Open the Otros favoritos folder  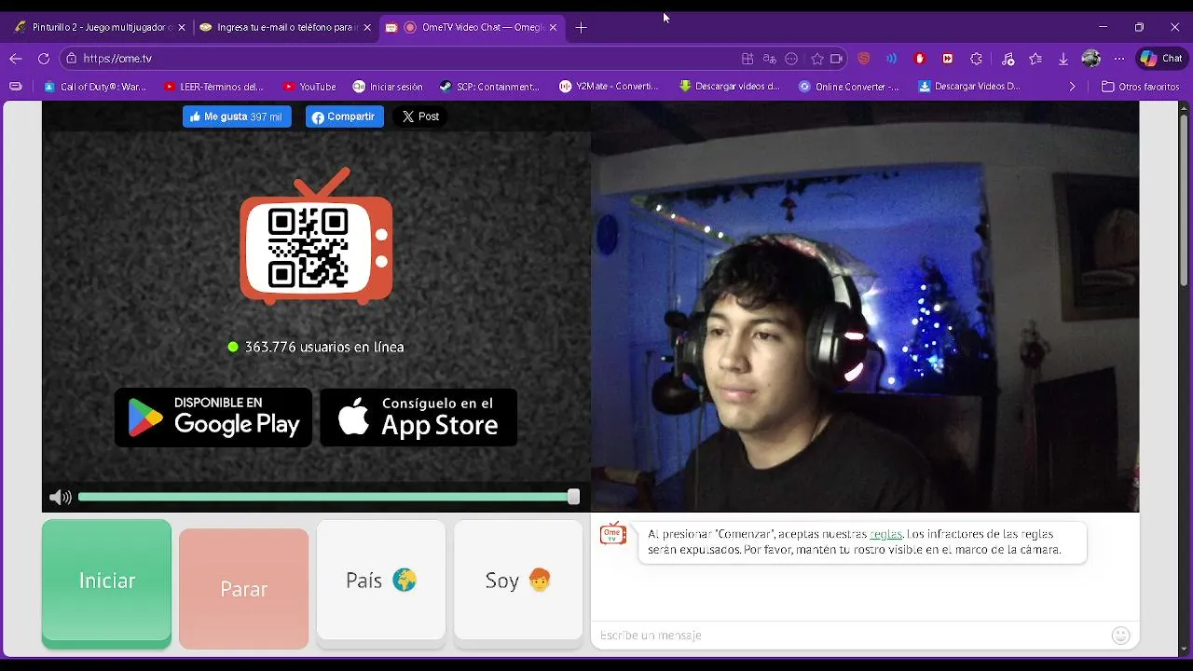pyautogui.click(x=1141, y=87)
